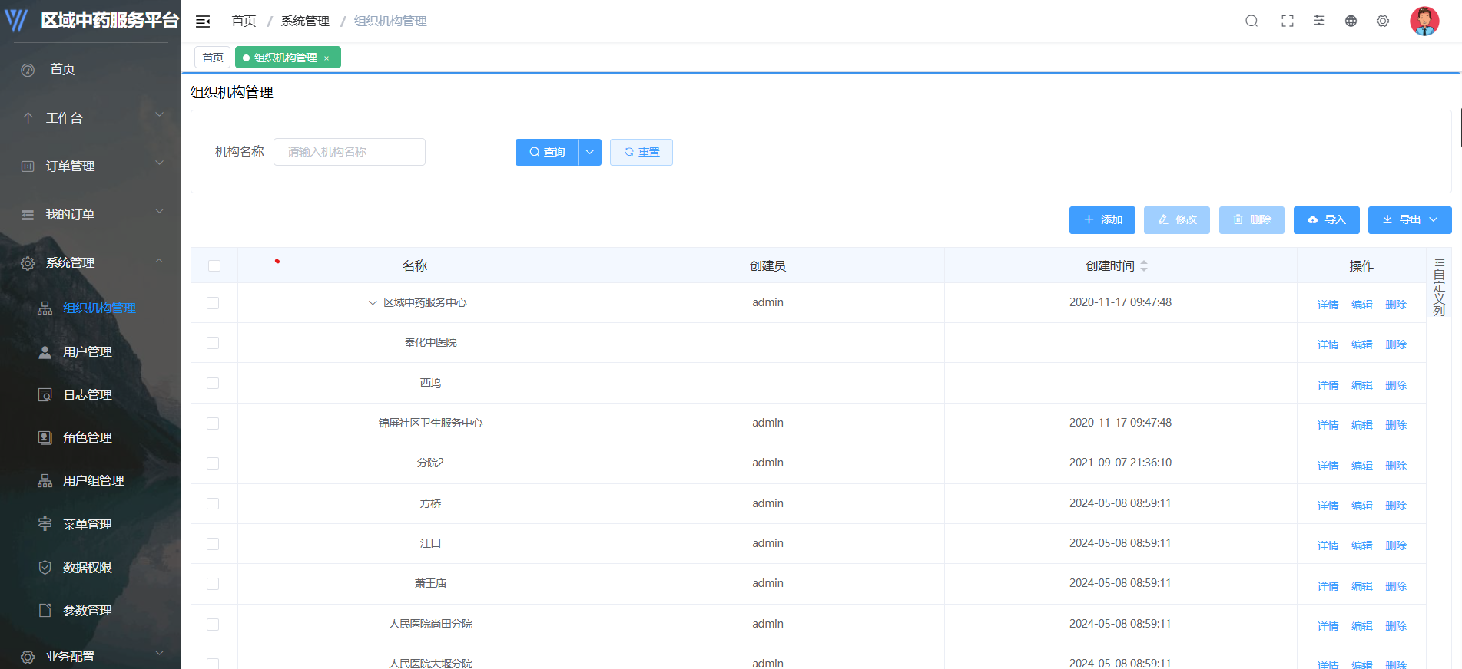Check the 江口 row checkbox
This screenshot has width=1462, height=669.
point(213,544)
